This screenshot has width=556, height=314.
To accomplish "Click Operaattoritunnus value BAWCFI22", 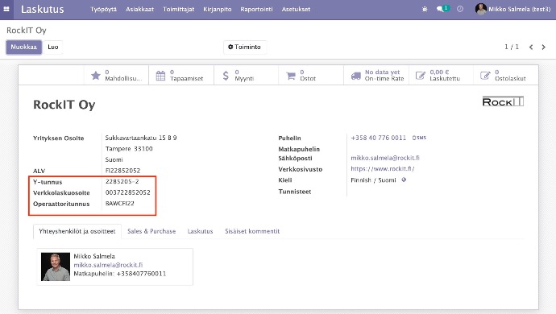I will (x=120, y=204).
